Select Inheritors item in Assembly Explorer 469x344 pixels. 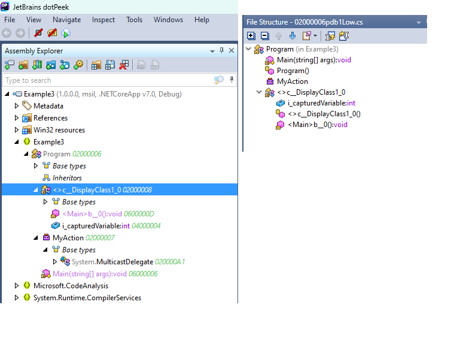pyautogui.click(x=67, y=178)
